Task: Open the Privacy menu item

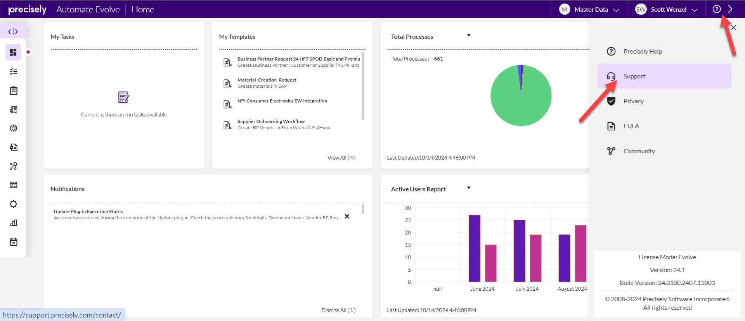Action: 664,101
